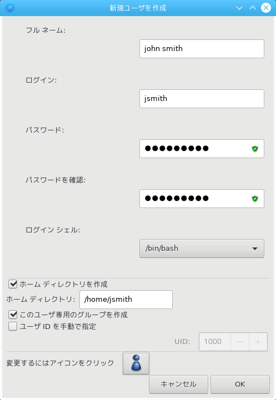Screen dimensions: 276x400
Task: Close the new user dialog window
Action: coord(266,8)
